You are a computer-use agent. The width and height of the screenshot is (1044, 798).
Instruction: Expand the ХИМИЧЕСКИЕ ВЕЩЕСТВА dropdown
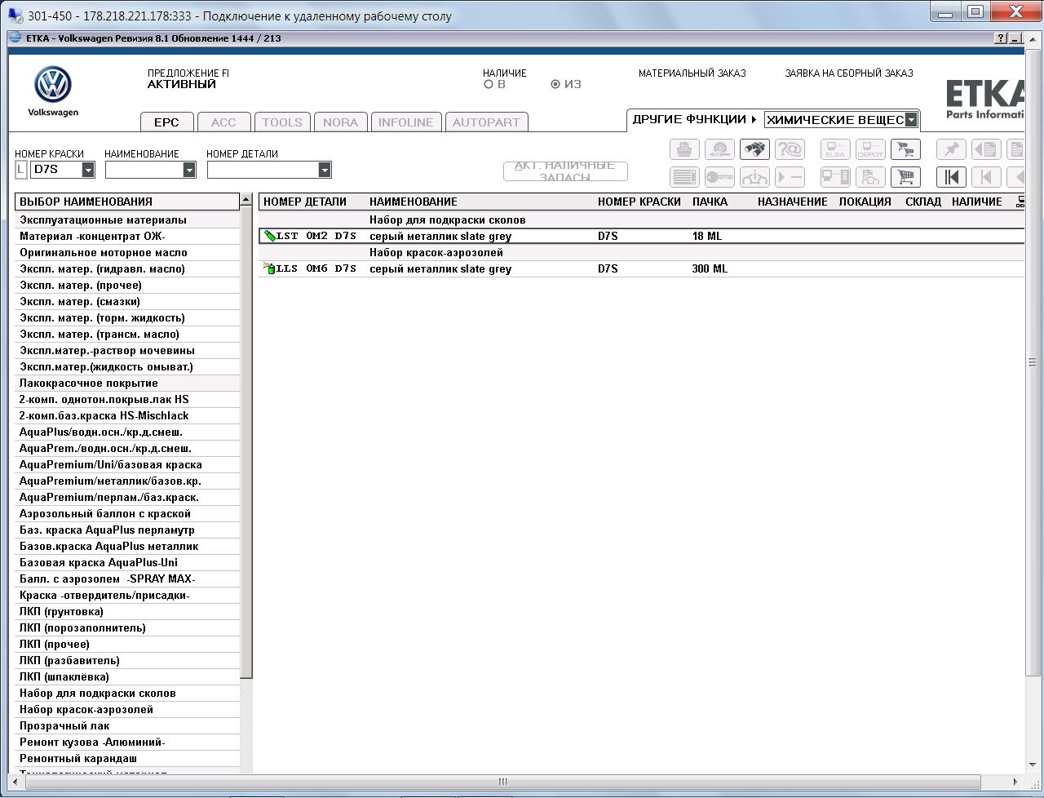tap(911, 120)
